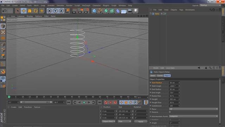Image resolution: width=225 pixels, height=127 pixels.
Task: Open the spline tools icon
Action: (100, 11)
